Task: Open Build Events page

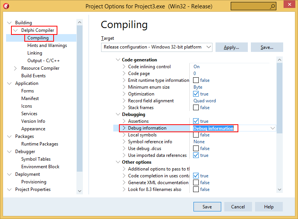Action: (x=33, y=76)
